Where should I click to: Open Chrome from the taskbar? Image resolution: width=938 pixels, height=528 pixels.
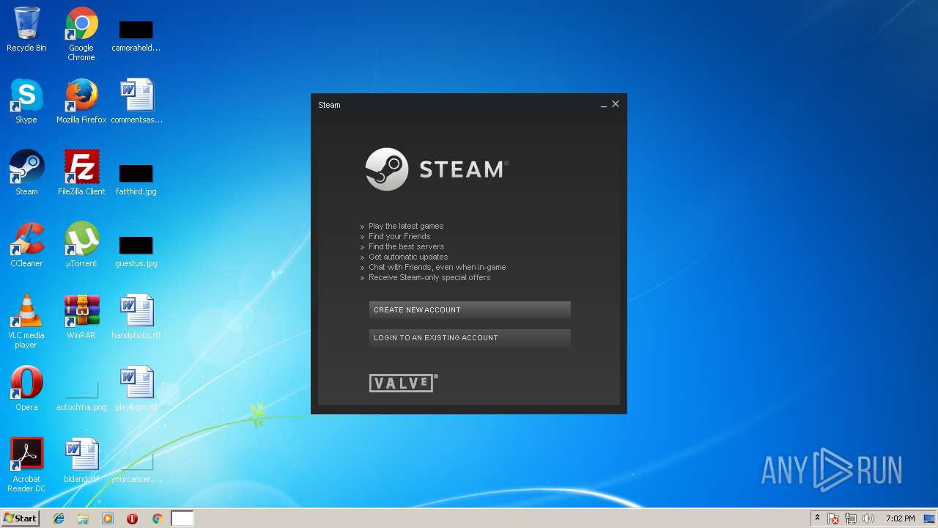(x=157, y=518)
